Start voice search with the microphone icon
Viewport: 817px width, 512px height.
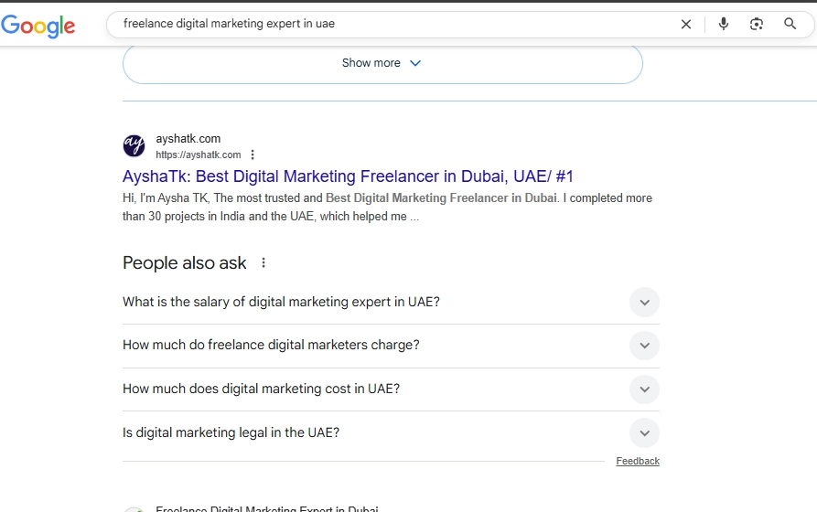tap(723, 24)
